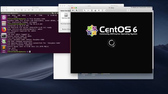The width and height of the screenshot is (168, 94).
Task: Take a snapshot in CentOS window toolbar
Action: pyautogui.click(x=76, y=10)
